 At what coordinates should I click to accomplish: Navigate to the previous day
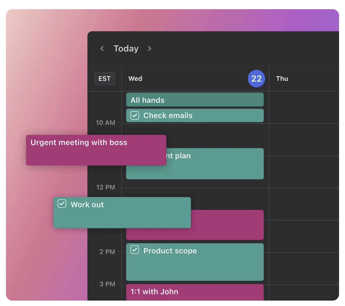pos(102,49)
